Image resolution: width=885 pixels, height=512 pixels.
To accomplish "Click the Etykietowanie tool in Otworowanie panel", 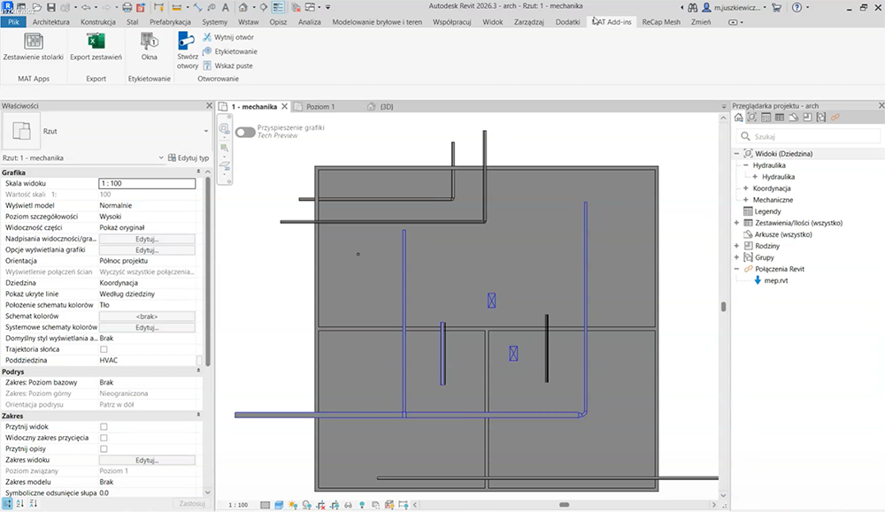I will tap(229, 51).
